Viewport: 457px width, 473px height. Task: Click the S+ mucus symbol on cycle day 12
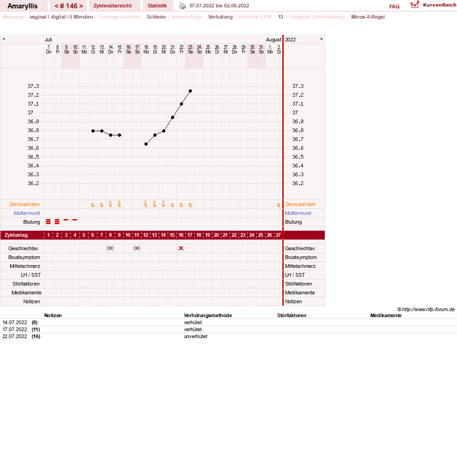click(x=146, y=204)
